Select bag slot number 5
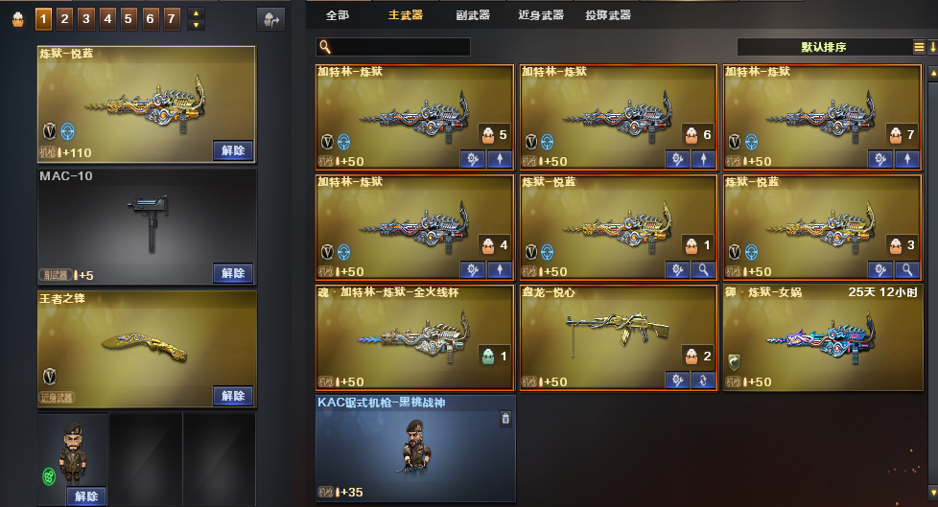This screenshot has width=938, height=507. (128, 19)
